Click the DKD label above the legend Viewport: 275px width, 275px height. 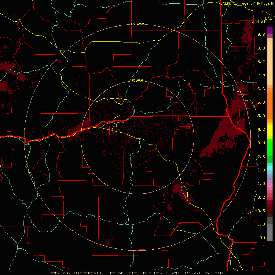(268, 18)
